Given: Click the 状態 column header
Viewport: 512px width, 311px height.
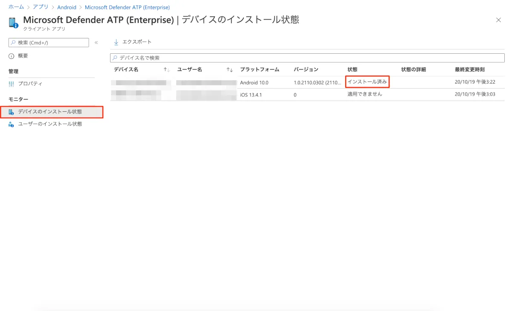Looking at the screenshot, I should 352,70.
